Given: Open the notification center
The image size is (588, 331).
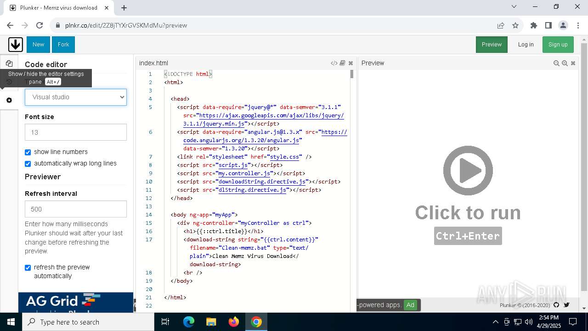Looking at the screenshot, I should pos(573,322).
